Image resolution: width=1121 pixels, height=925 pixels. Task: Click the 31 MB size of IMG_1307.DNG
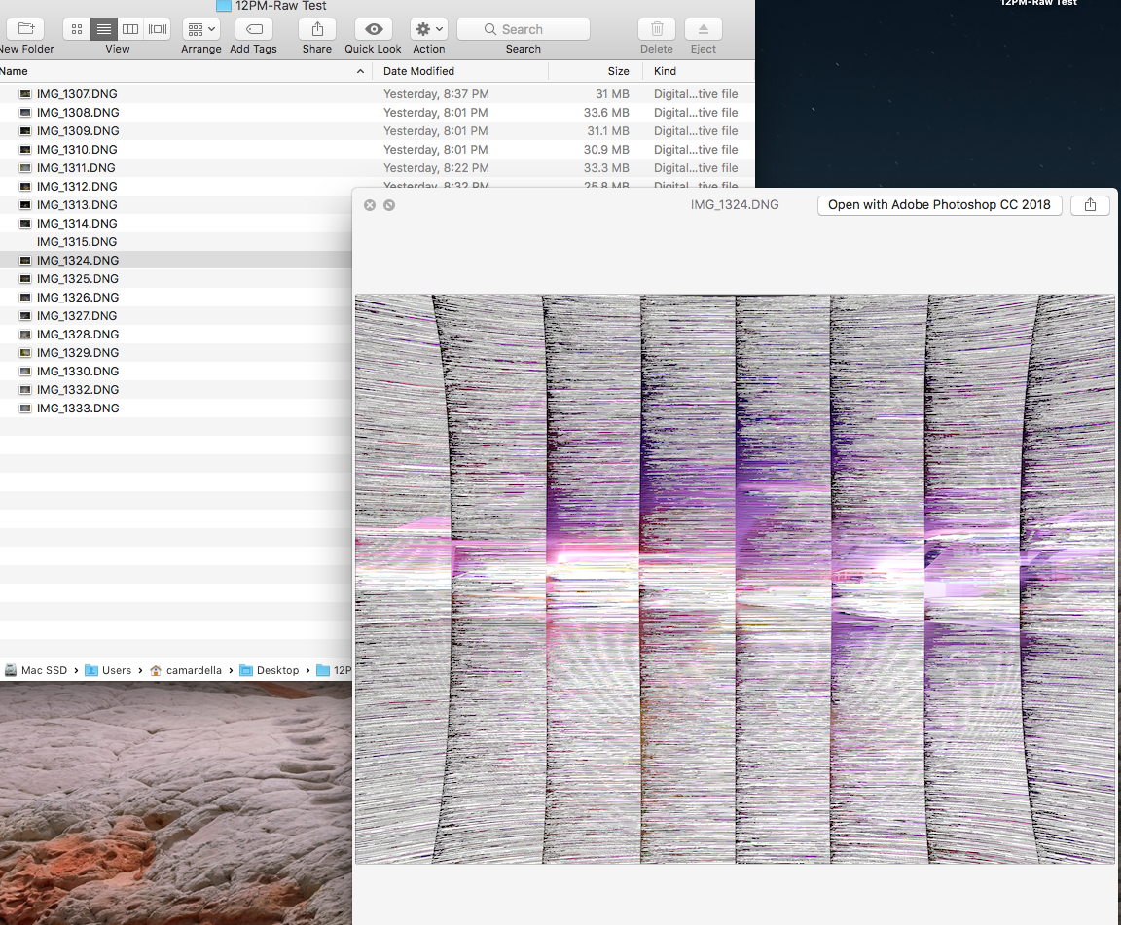coord(612,93)
